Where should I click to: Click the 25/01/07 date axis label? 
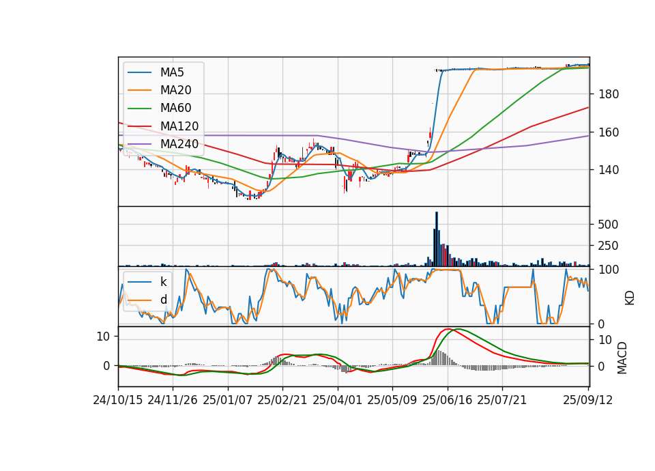228,400
